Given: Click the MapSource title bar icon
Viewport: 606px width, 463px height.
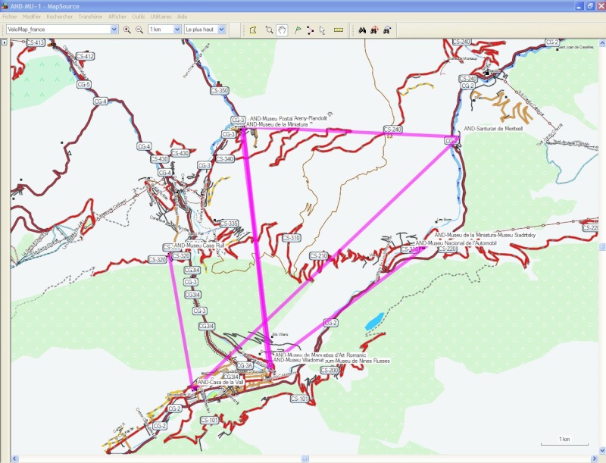Looking at the screenshot, I should (5, 6).
